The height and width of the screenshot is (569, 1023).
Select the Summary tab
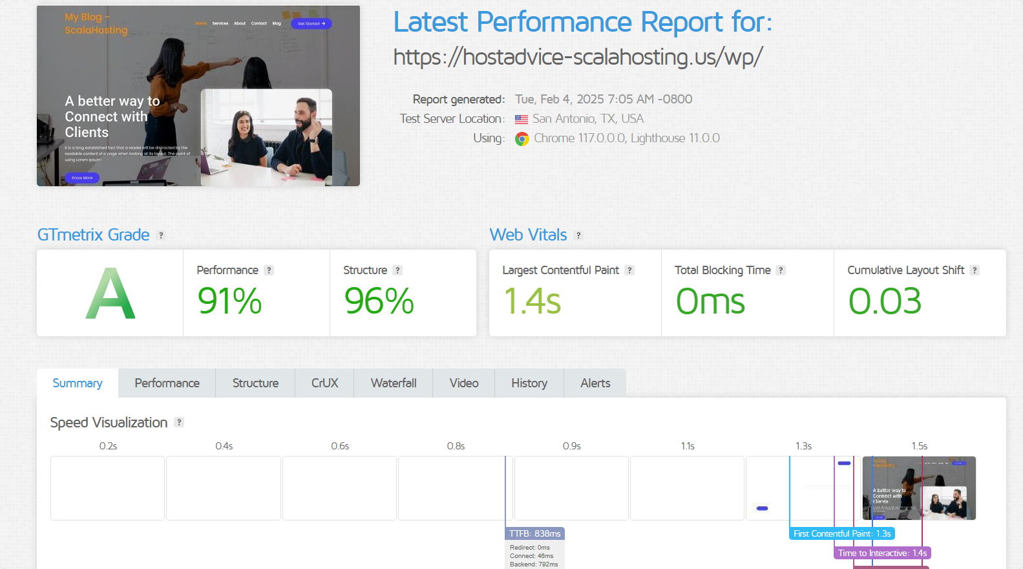78,383
